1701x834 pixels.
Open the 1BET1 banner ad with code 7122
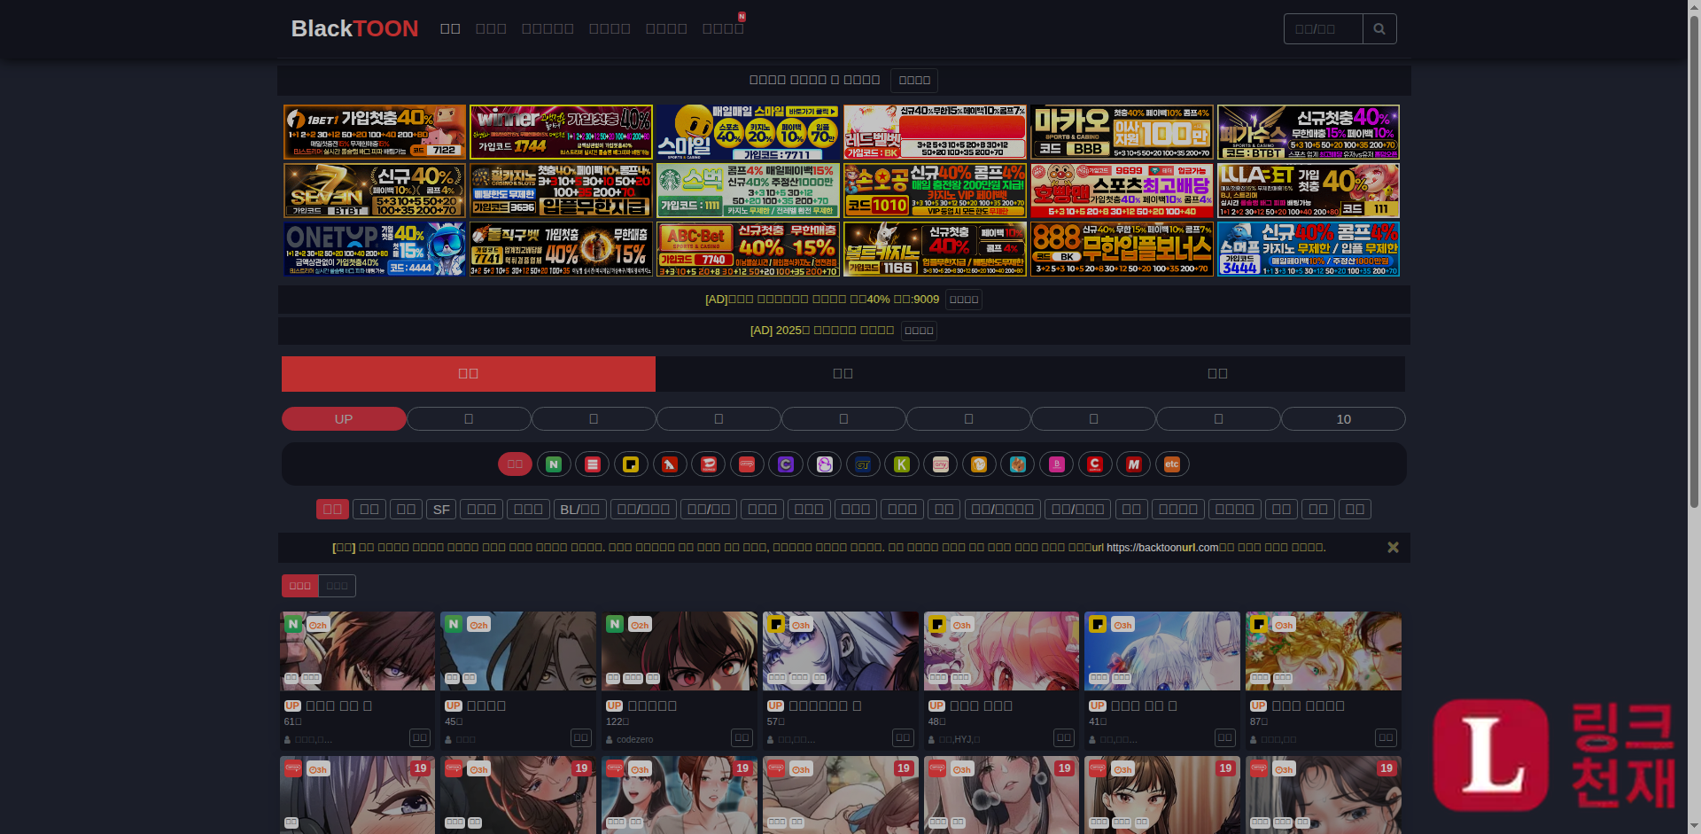tap(375, 132)
